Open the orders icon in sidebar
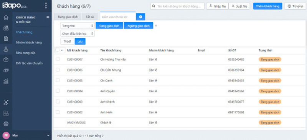 pos(6,28)
